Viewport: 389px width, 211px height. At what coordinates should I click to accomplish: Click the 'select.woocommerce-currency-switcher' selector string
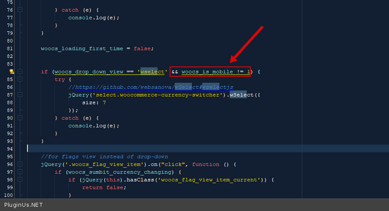[158, 95]
